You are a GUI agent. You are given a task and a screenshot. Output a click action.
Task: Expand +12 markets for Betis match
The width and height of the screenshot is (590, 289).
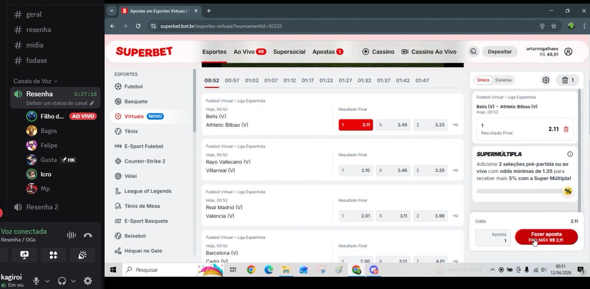[x=455, y=125]
